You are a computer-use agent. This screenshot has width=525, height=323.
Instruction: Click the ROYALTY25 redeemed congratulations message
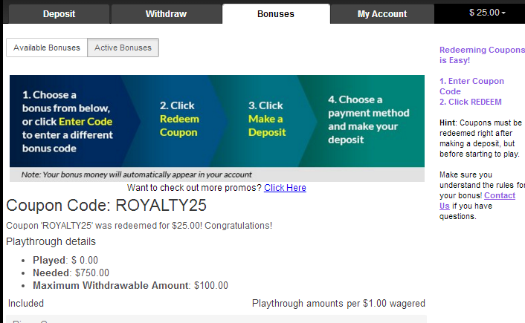click(139, 225)
